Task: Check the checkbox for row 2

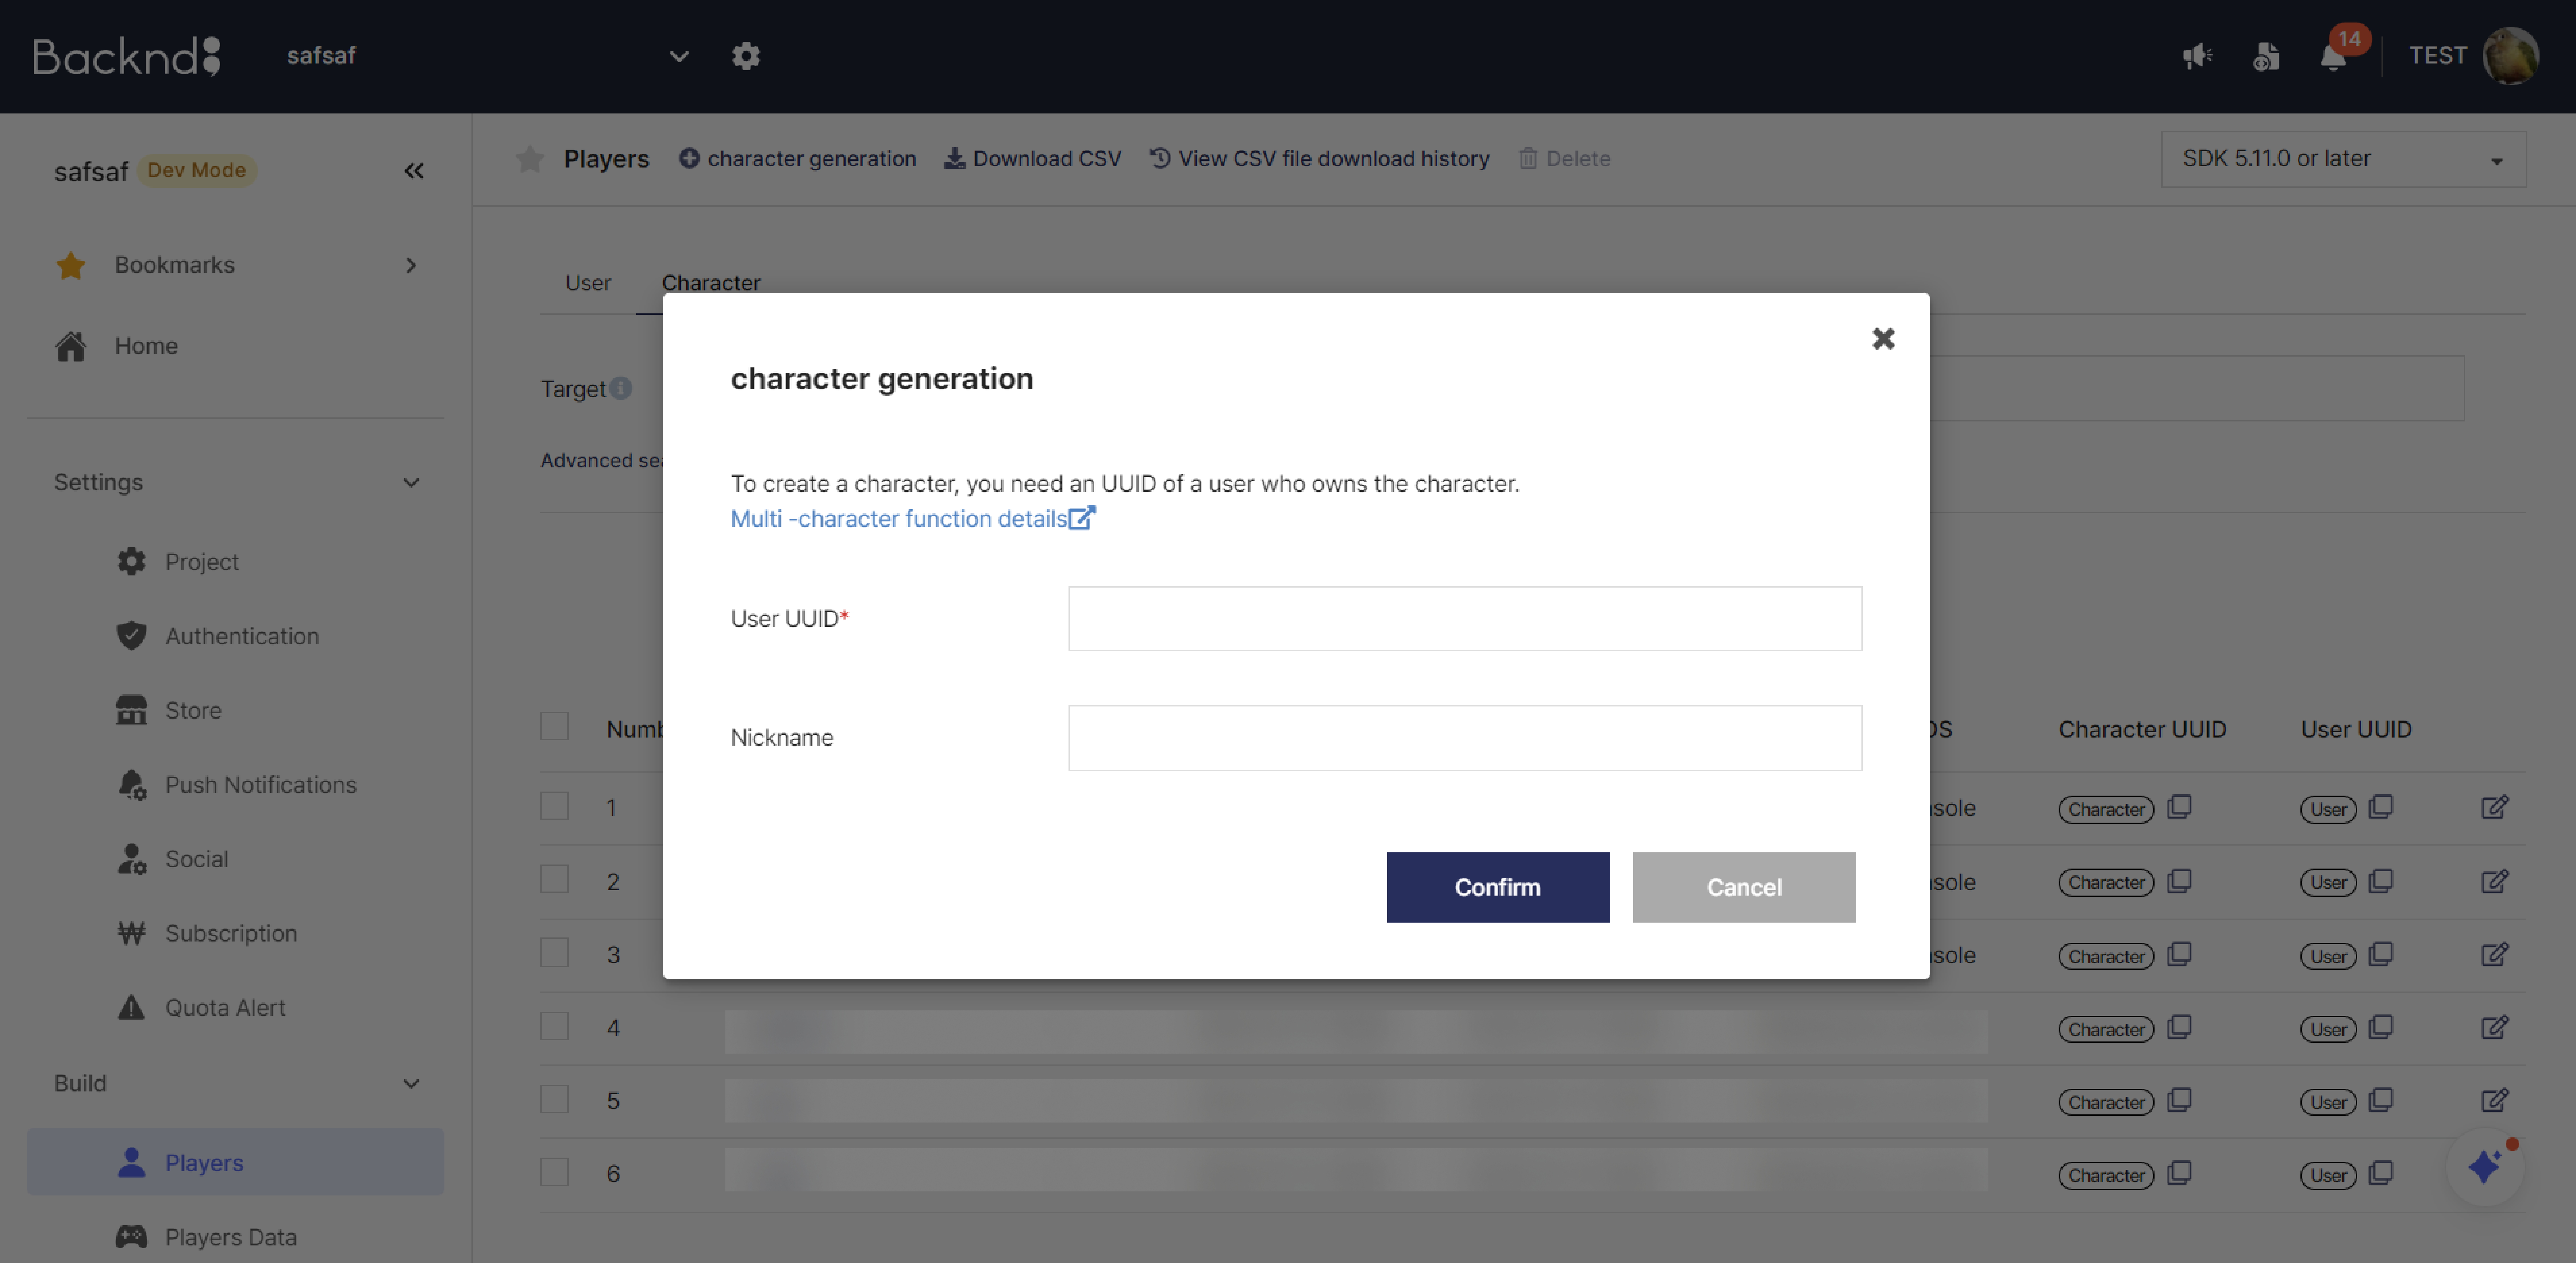Action: pyautogui.click(x=554, y=879)
